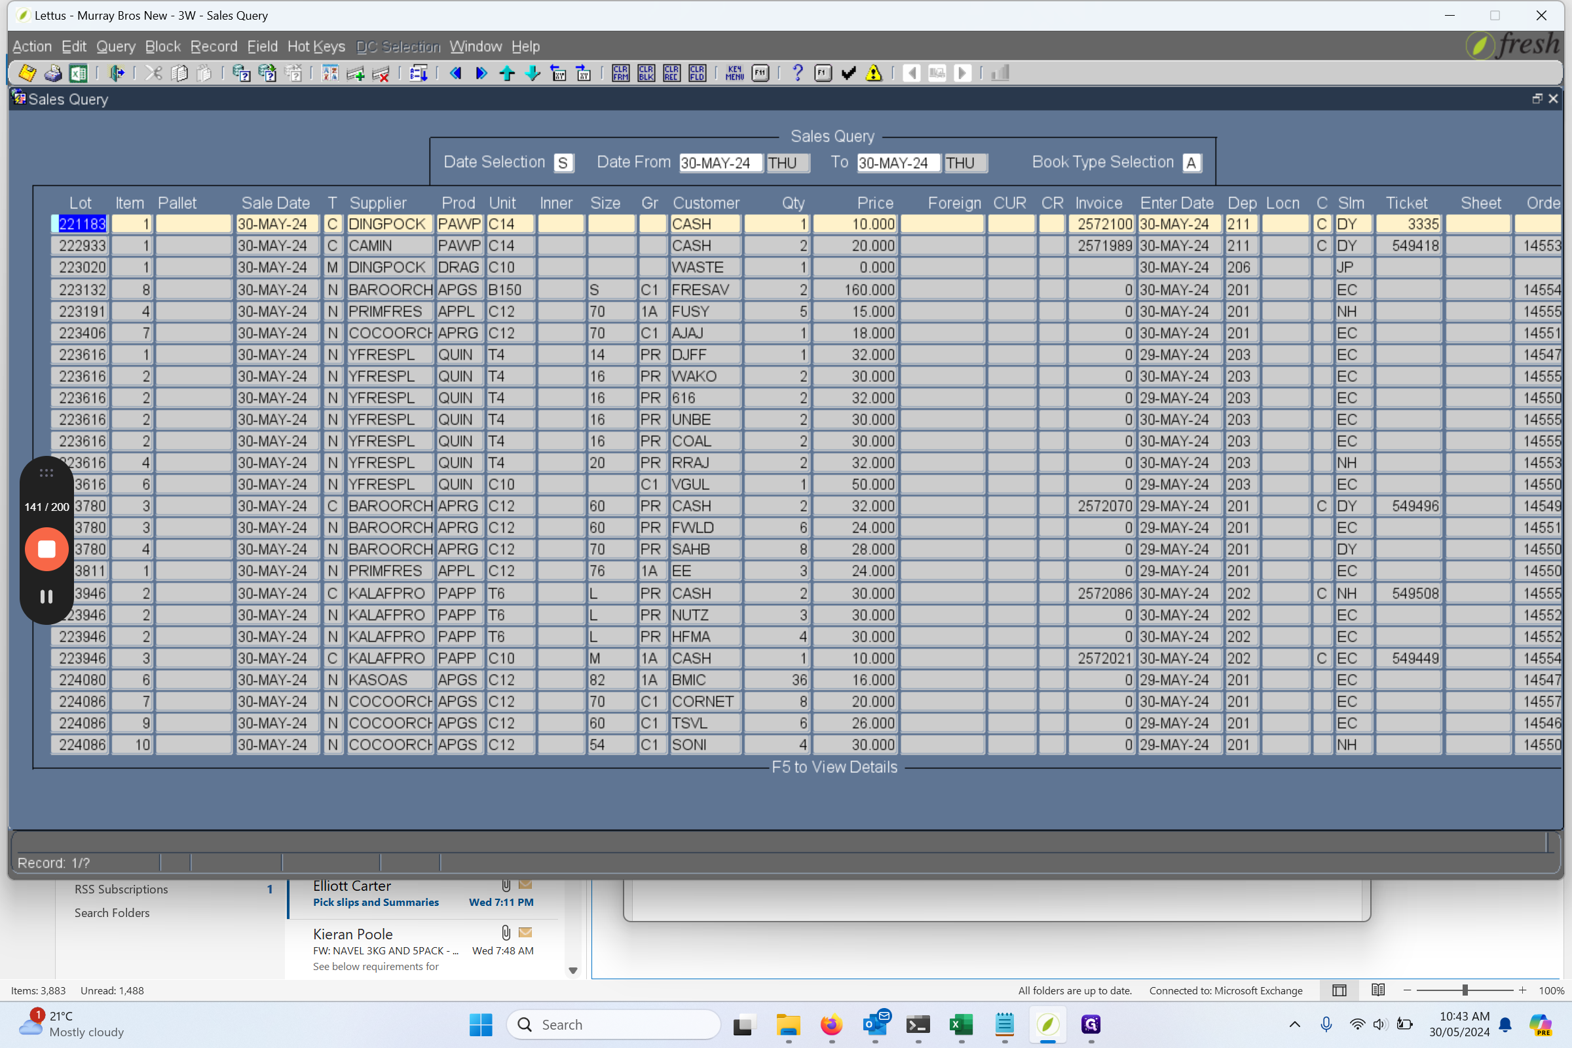The image size is (1572, 1048).
Task: Click the CLR FRM toolbar icon
Action: pos(620,73)
